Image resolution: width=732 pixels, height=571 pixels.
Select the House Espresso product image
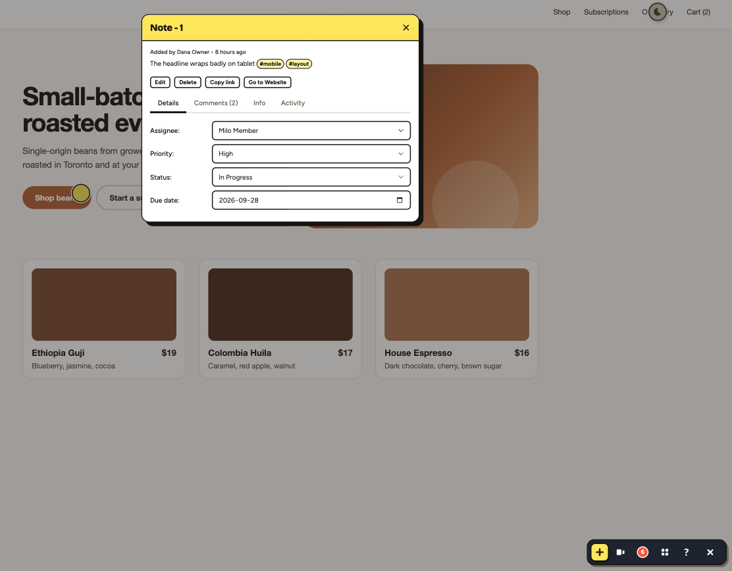pyautogui.click(x=457, y=305)
